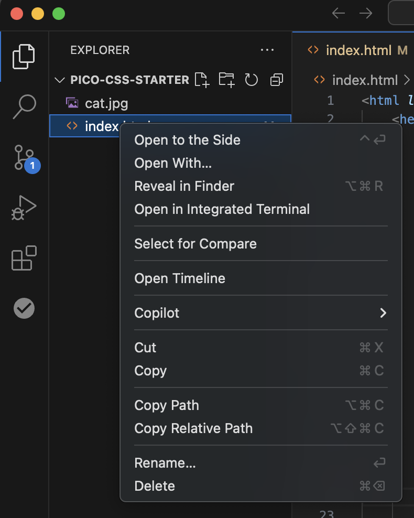
Task: Click the checkmark icon in activity bar
Action: coord(24,308)
